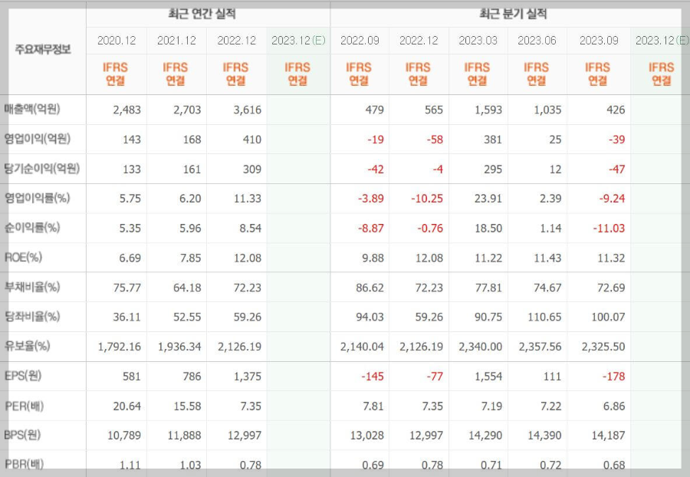Click the 2,483 revenue value

pos(127,110)
